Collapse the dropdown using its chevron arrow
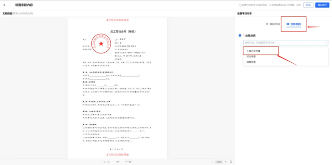Image resolution: width=332 pixels, height=165 pixels. tap(325, 42)
